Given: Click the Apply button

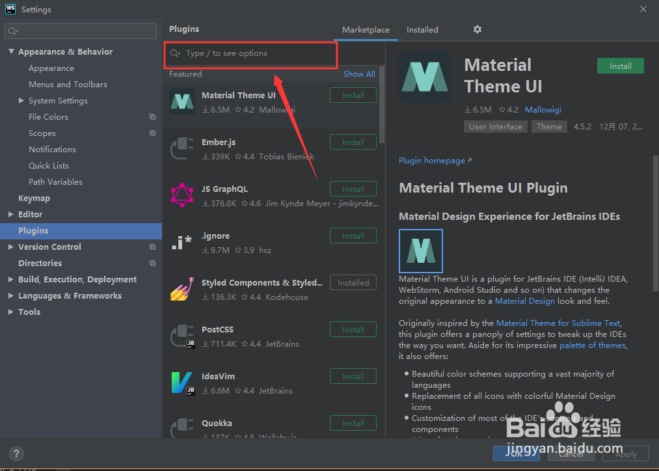Looking at the screenshot, I should 626,454.
